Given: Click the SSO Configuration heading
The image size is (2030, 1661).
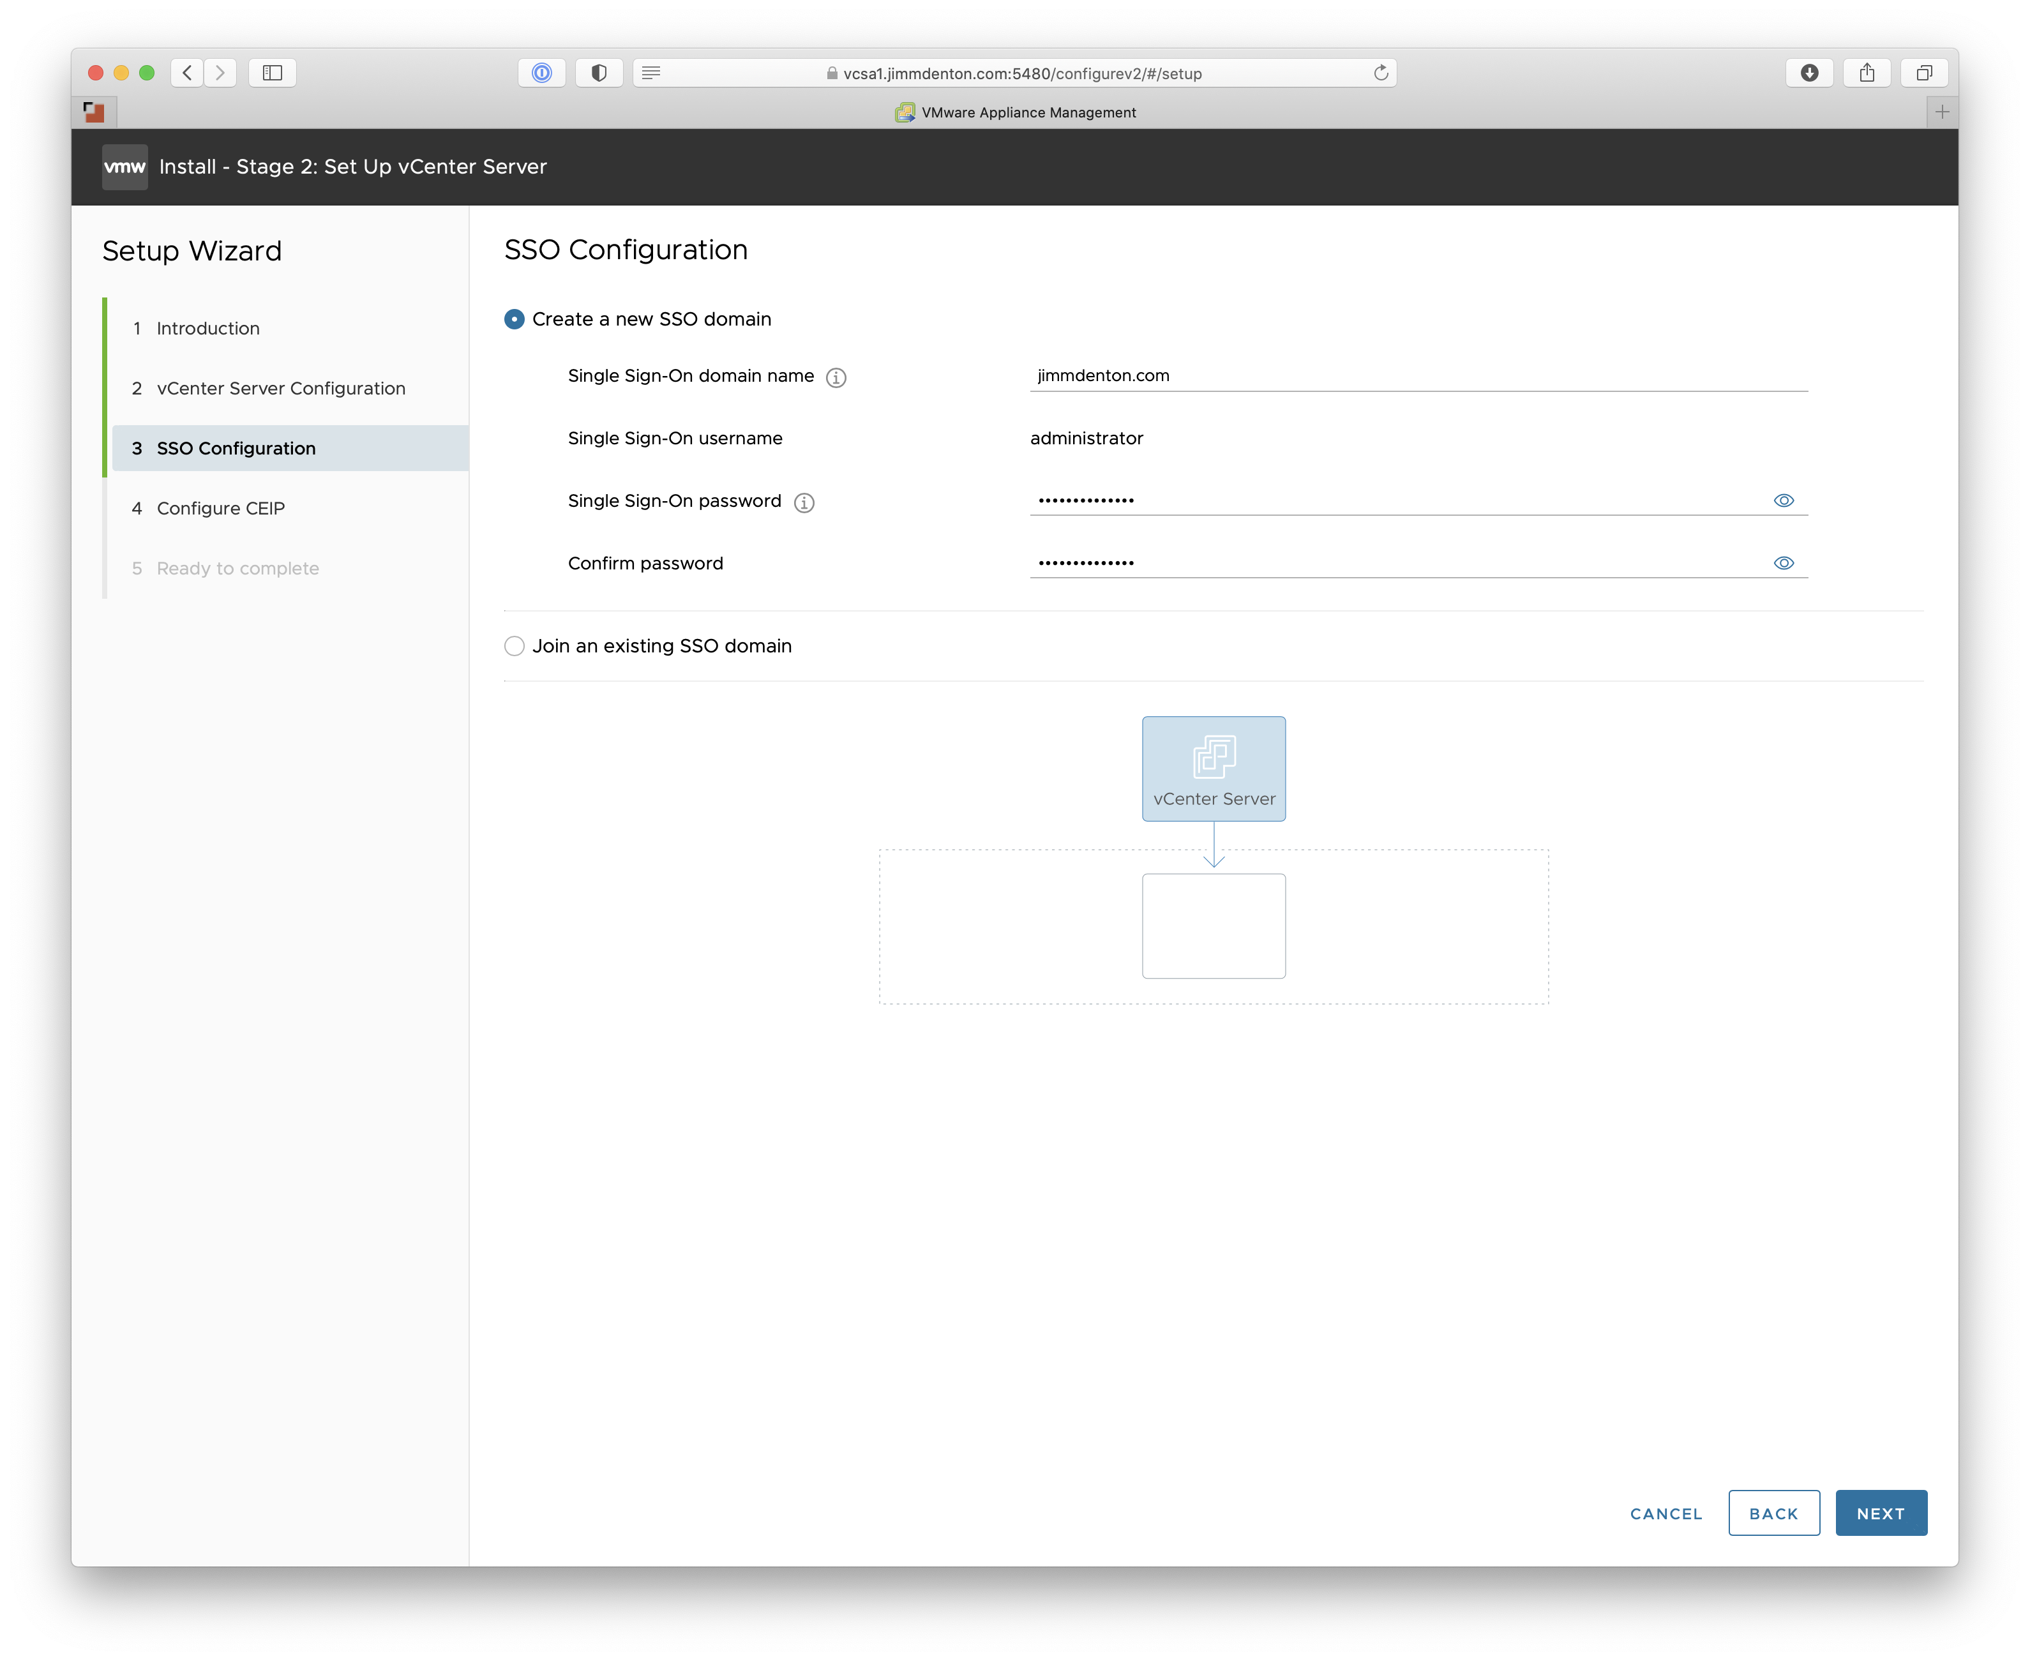Looking at the screenshot, I should tap(626, 250).
